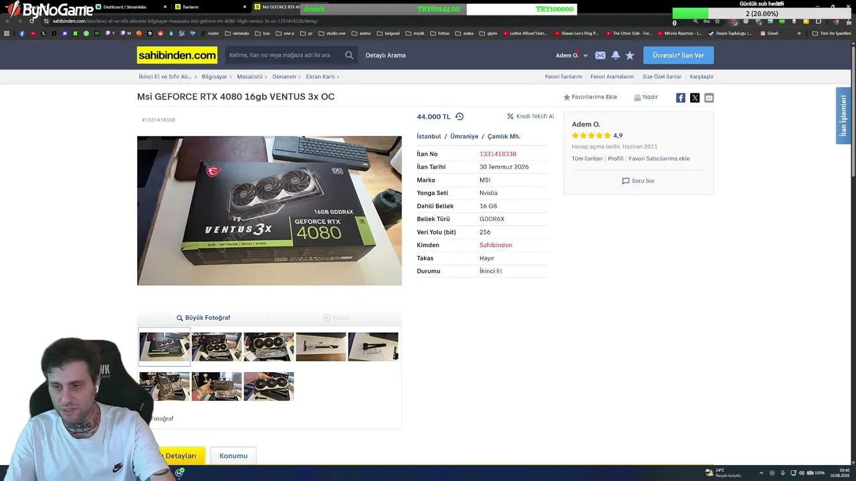Viewport: 856px width, 481px height.
Task: Select the first thumbnail of the boxed card
Action: tap(165, 346)
